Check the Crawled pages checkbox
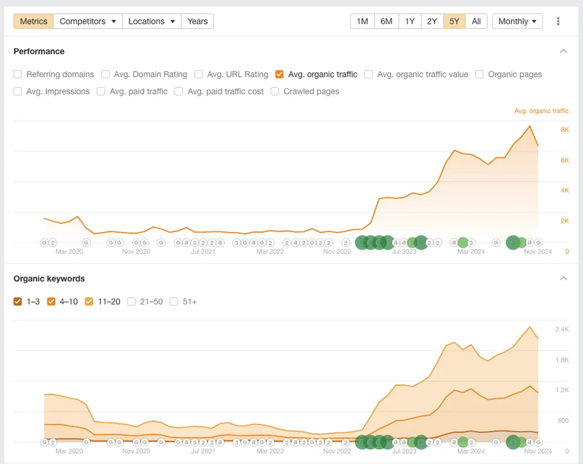The width and height of the screenshot is (583, 464). point(275,91)
